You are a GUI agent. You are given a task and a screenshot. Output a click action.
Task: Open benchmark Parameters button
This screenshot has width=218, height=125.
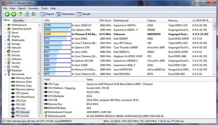click(65, 14)
